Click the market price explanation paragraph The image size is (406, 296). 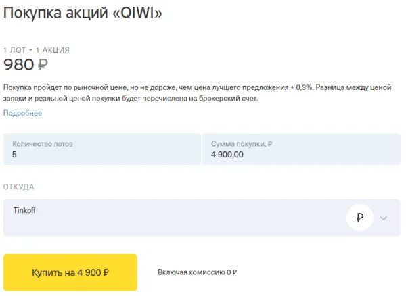[x=197, y=93]
